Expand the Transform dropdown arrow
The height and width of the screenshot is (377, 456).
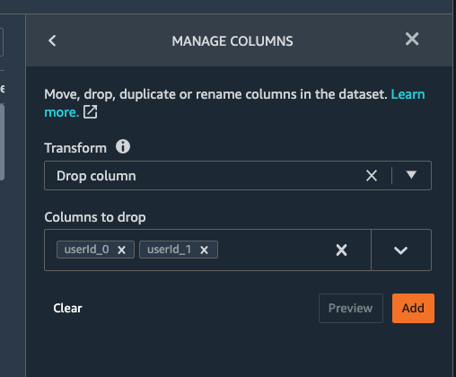point(411,175)
